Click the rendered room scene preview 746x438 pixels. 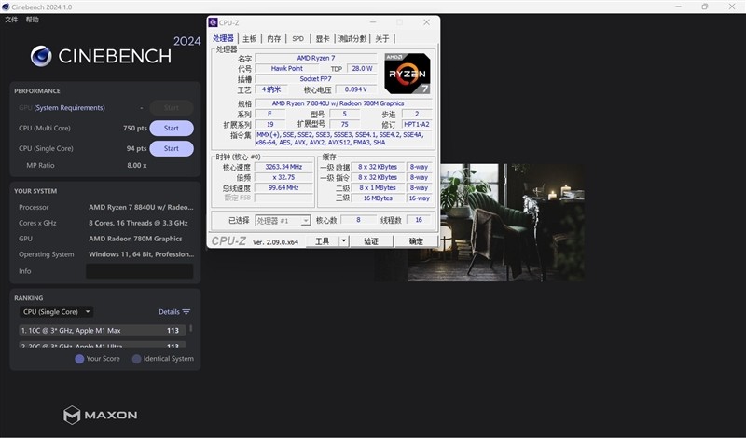(497, 223)
